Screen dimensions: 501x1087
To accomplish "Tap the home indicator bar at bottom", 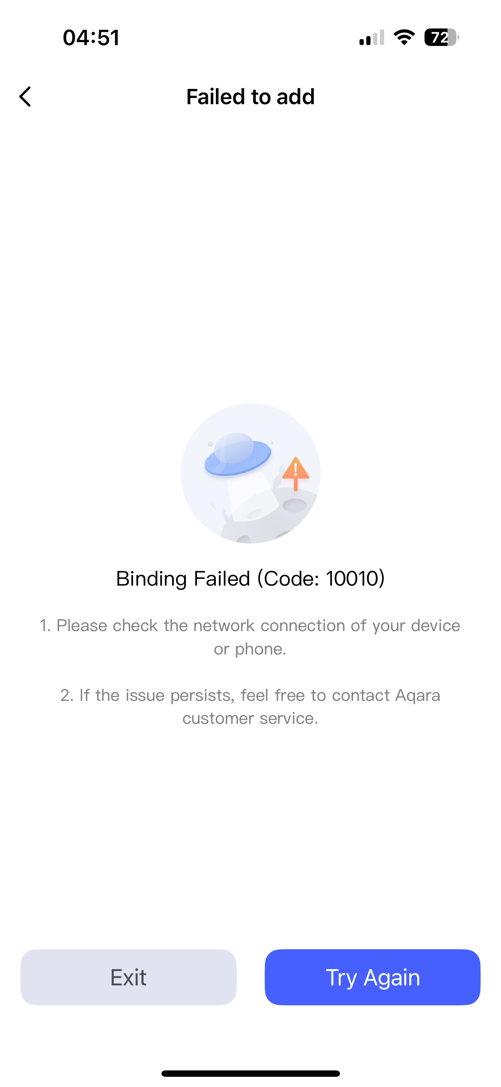I will click(250, 1073).
